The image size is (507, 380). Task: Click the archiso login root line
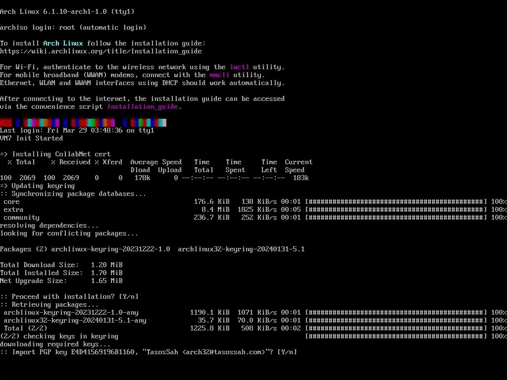(73, 28)
